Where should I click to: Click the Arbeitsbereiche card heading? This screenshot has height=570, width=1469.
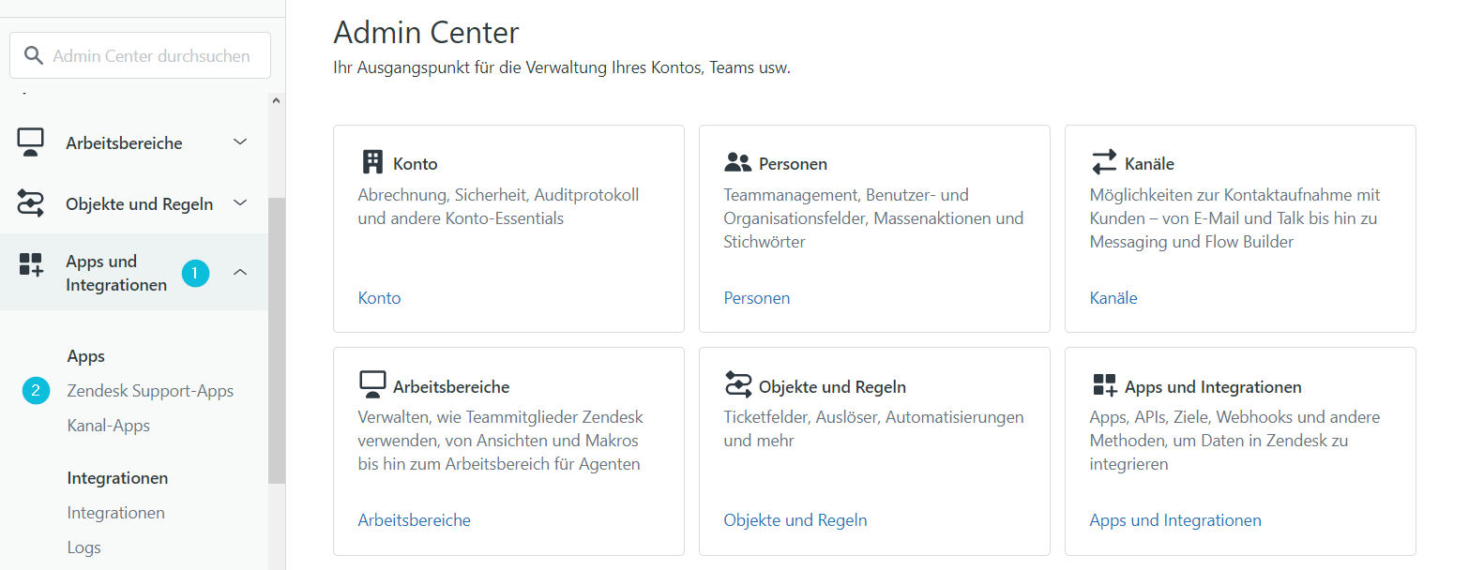(451, 387)
